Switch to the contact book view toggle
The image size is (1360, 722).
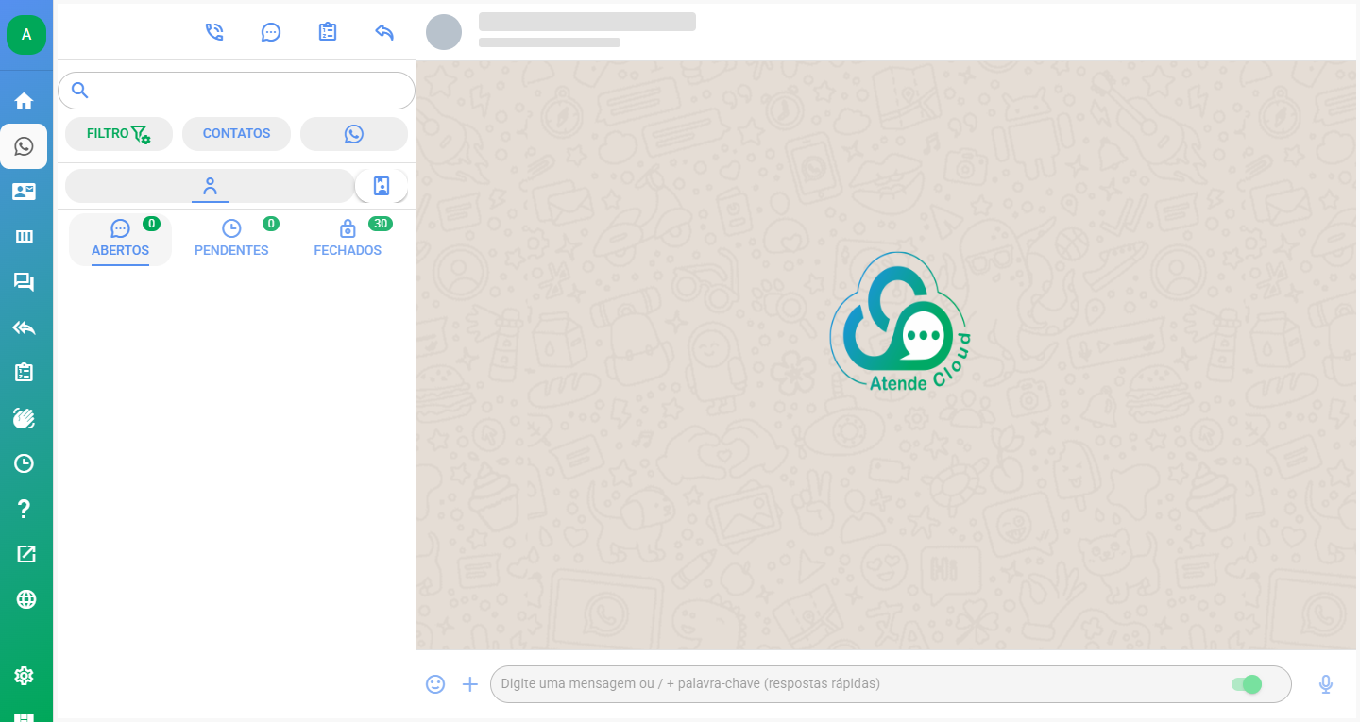tap(382, 186)
